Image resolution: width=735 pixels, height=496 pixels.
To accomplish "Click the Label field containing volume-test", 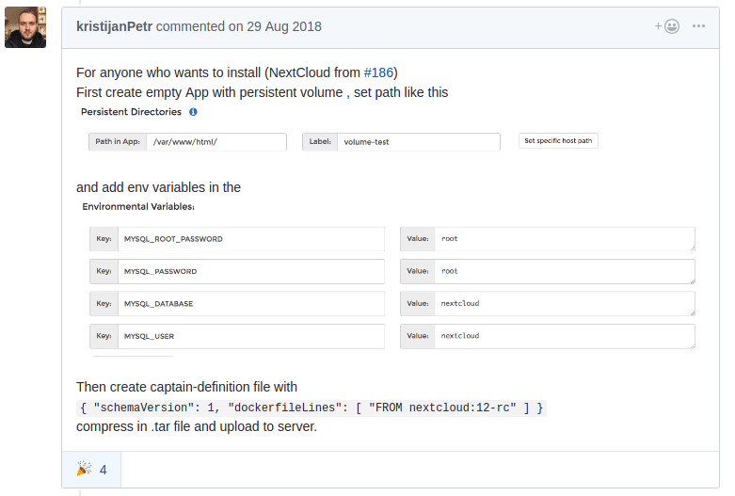I will point(418,142).
